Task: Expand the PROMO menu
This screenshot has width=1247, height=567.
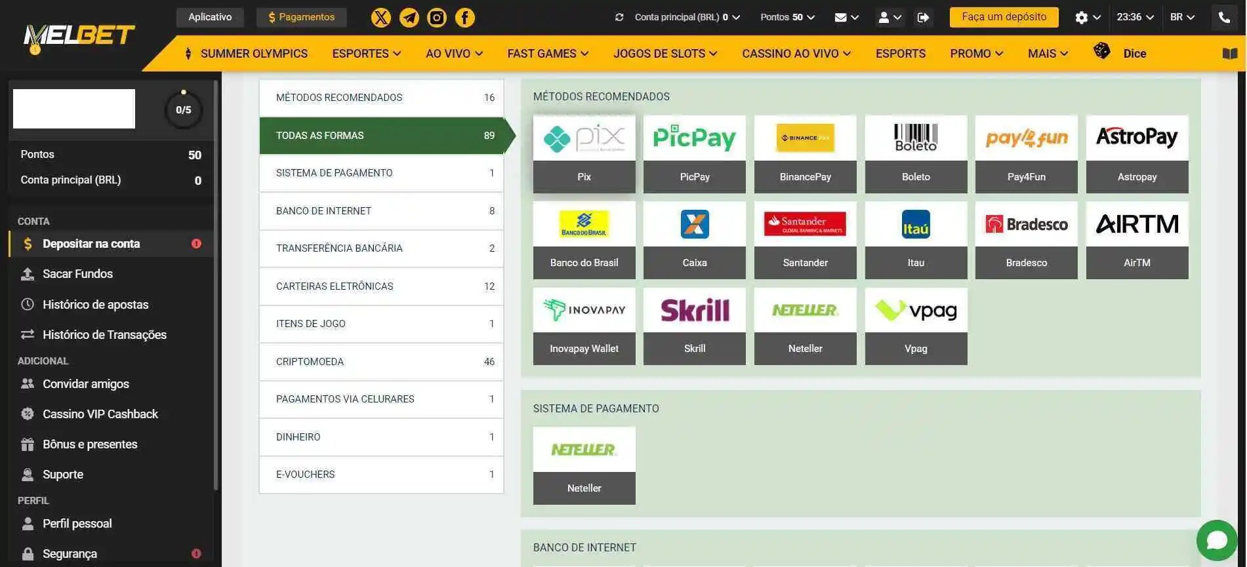Action: pyautogui.click(x=976, y=54)
